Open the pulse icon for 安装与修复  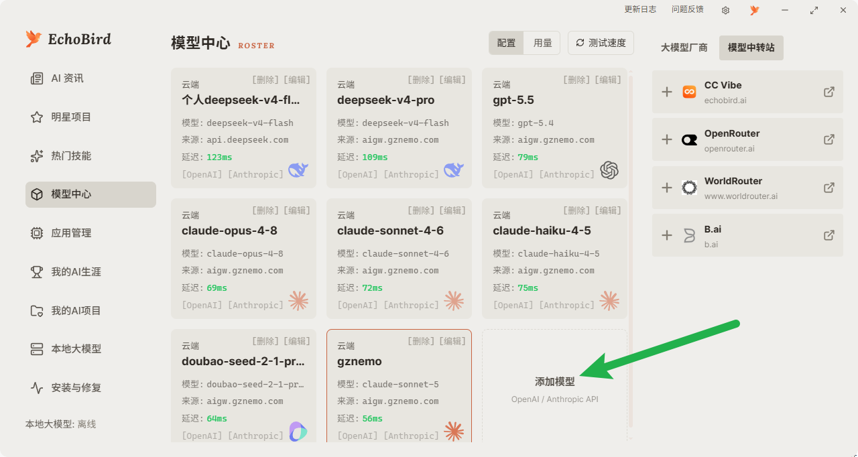[x=37, y=388]
